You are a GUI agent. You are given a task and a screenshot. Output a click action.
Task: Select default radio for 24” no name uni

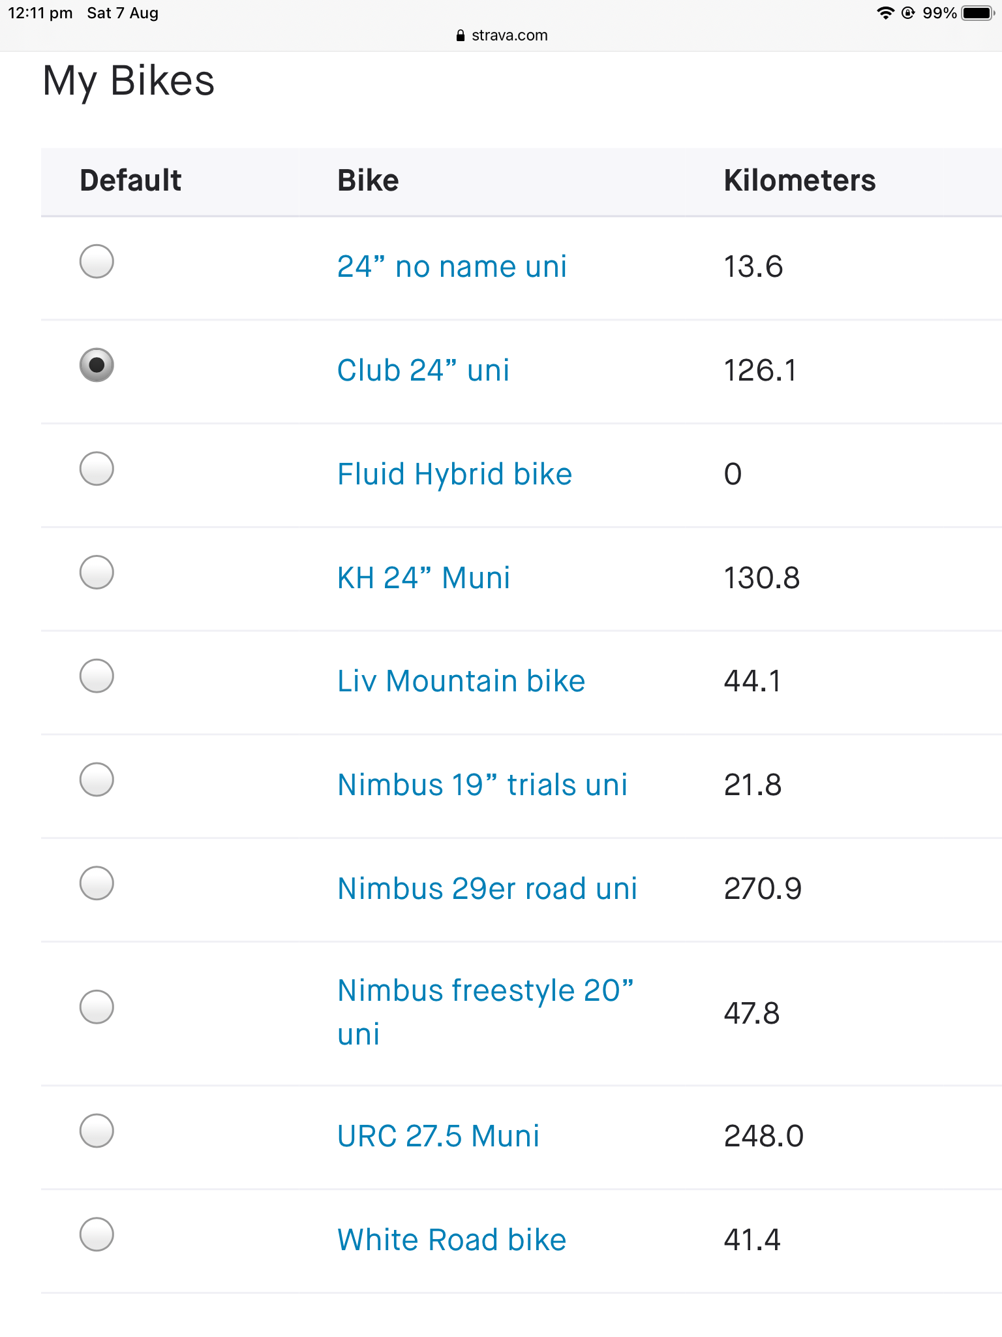pos(97,261)
